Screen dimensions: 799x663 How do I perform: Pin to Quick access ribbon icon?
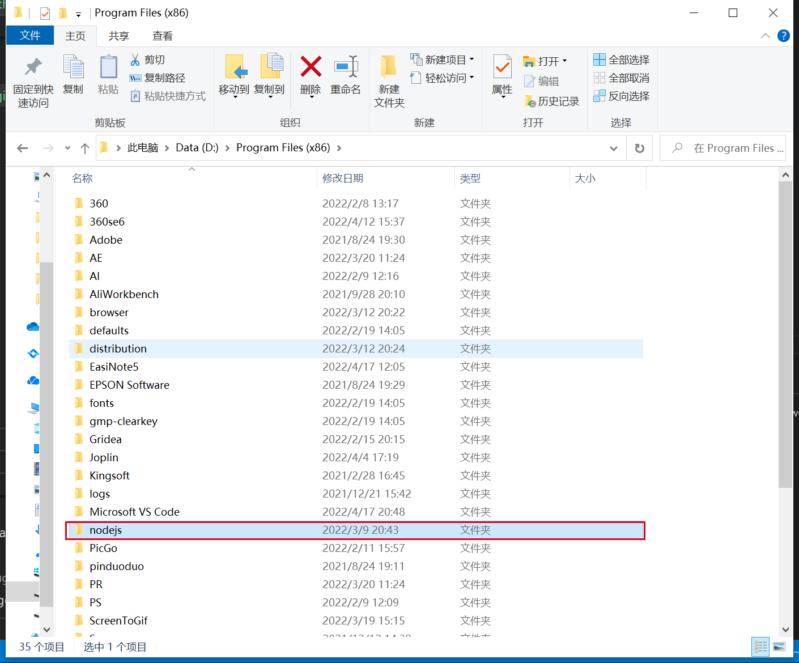[x=33, y=81]
